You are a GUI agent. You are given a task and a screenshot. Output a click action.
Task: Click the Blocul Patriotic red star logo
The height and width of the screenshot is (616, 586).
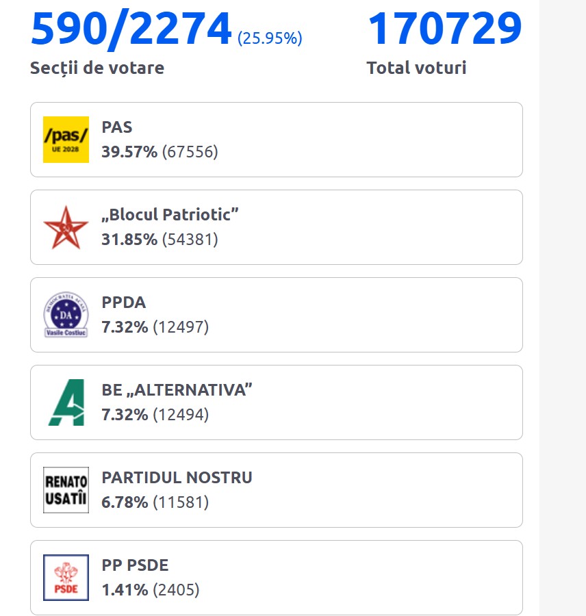pyautogui.click(x=66, y=227)
